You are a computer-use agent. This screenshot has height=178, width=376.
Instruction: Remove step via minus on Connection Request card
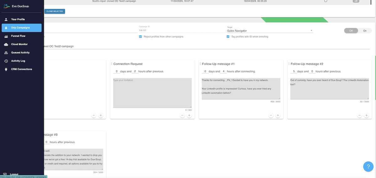click(x=182, y=115)
